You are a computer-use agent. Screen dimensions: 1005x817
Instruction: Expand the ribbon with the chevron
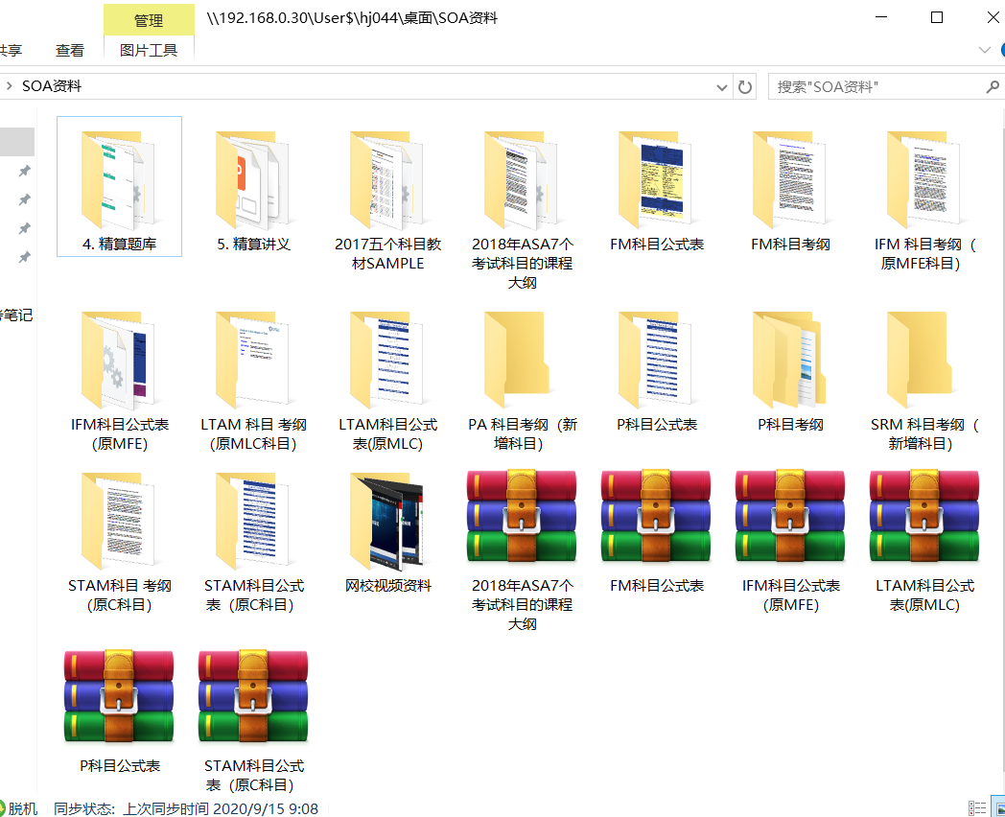(x=985, y=50)
